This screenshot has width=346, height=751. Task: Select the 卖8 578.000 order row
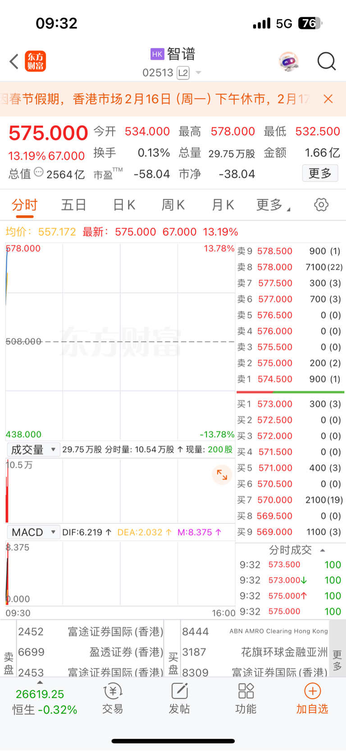click(290, 267)
